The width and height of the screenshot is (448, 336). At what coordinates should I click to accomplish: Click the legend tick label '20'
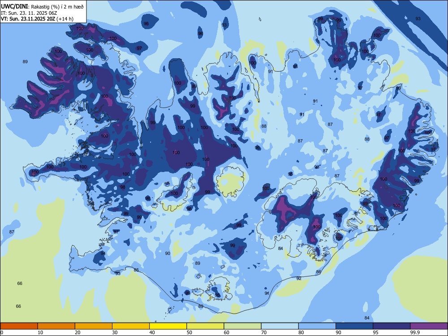click(78, 332)
